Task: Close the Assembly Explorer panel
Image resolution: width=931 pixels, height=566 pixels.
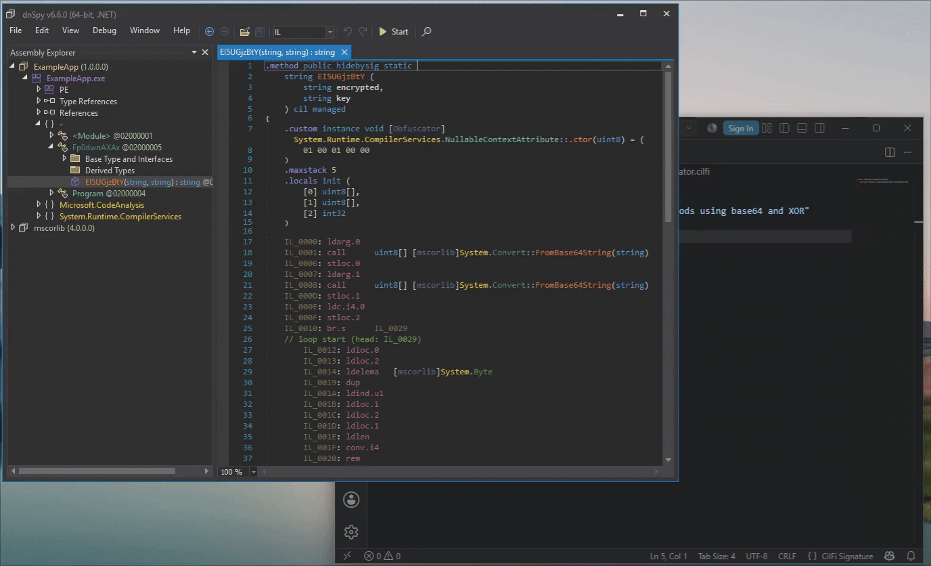Action: 205,52
